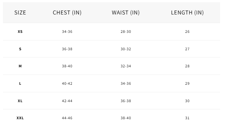Viewport: 225px width, 134px height.
Task: Click chest value 44-46
Action: click(67, 118)
